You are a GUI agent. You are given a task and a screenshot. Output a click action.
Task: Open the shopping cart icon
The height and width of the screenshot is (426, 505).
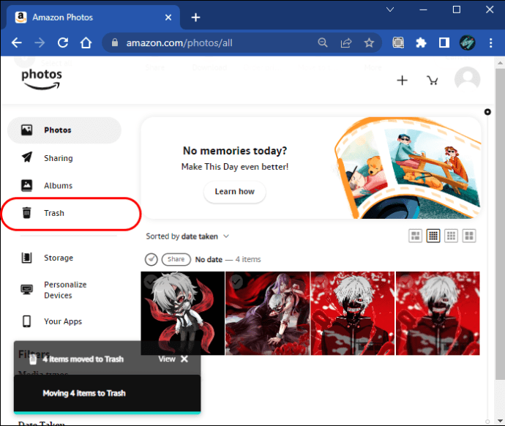click(433, 81)
